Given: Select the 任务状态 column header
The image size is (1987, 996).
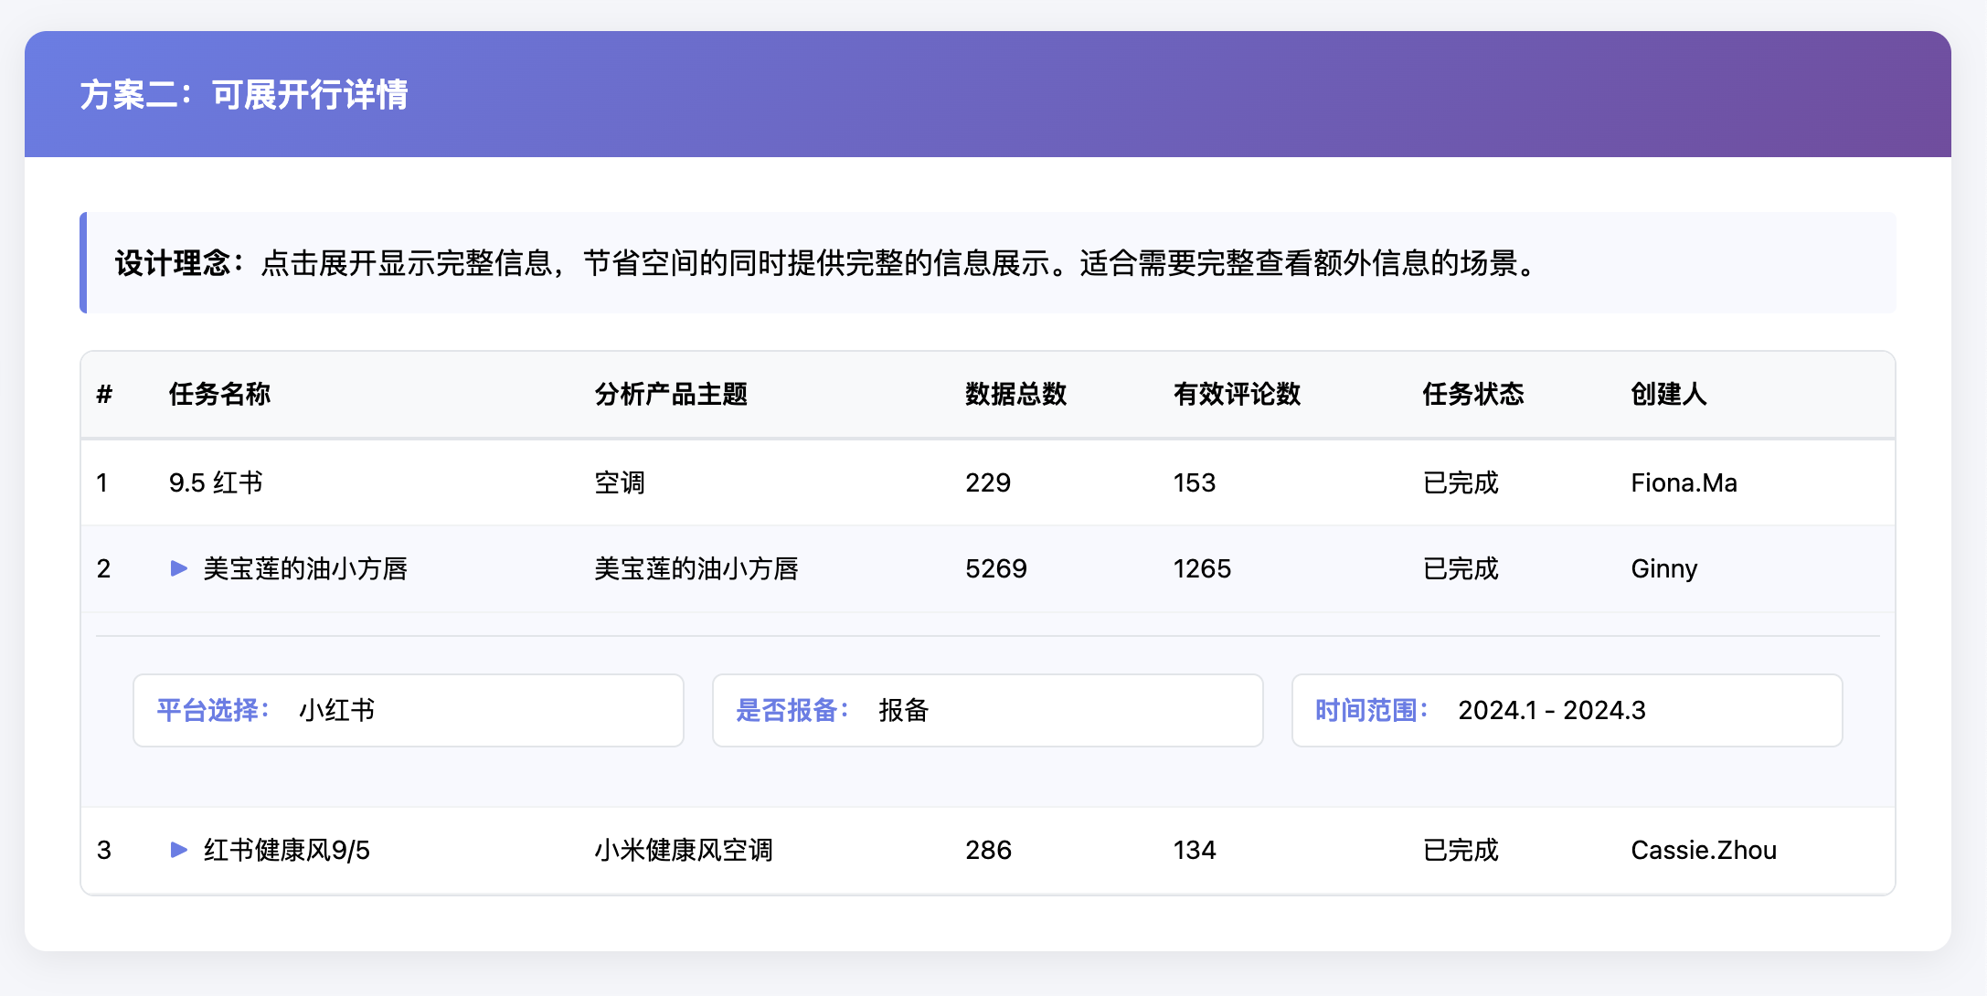Looking at the screenshot, I should pyautogui.click(x=1472, y=394).
